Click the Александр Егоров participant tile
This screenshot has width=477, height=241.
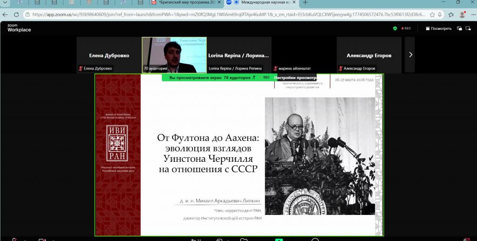point(369,55)
